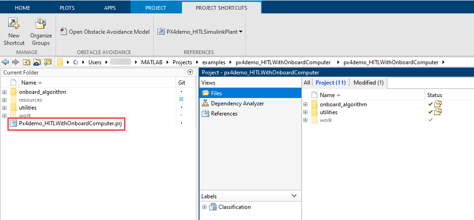
Task: Select Px4demo_HITLWithOnboardComputer.prj file
Action: pyautogui.click(x=68, y=123)
